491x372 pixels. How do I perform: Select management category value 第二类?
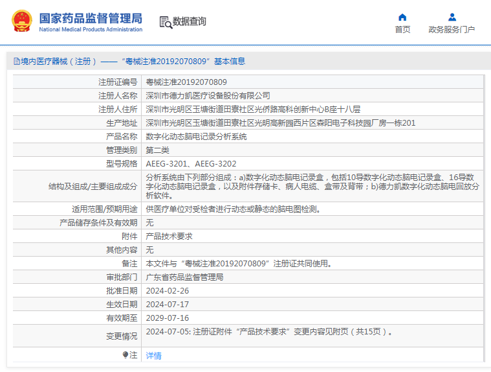157,150
